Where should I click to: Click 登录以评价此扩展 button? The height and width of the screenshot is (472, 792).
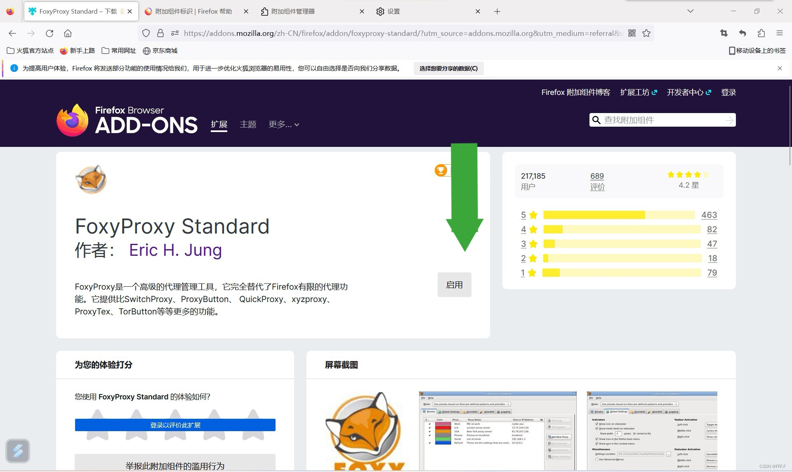click(175, 425)
